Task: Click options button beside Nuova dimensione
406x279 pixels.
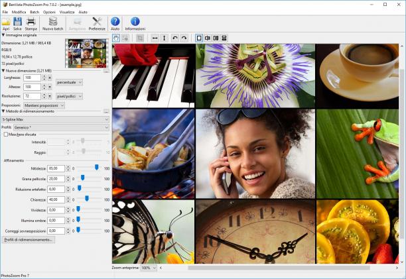Action: tap(106, 71)
